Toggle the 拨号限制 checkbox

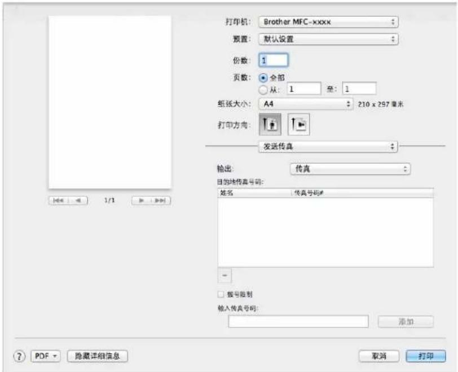point(221,294)
